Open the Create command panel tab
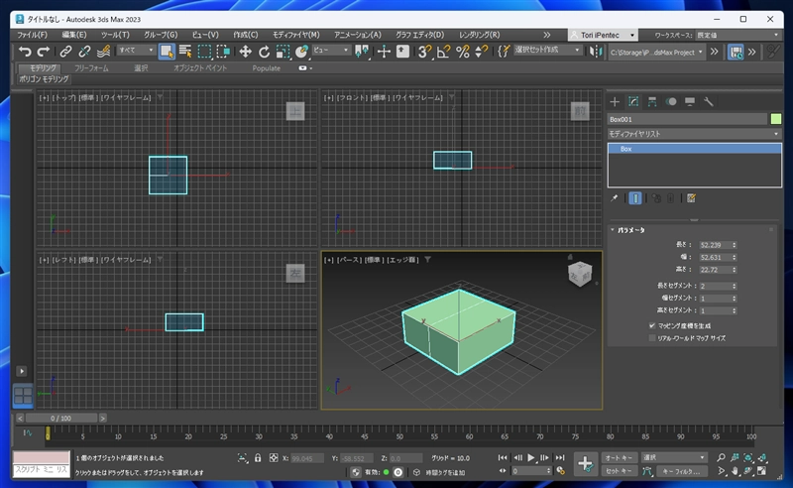 click(615, 102)
